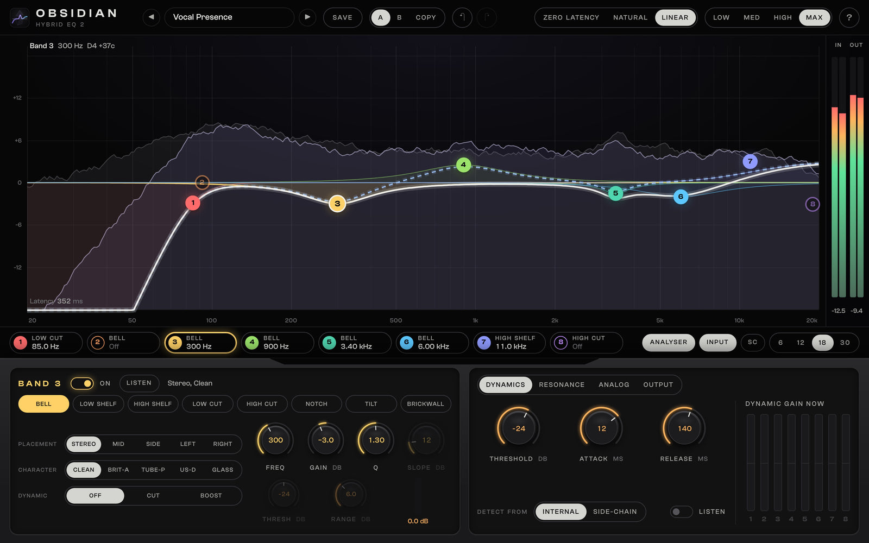Select MID placement
Screen dimensions: 869x543
click(118, 444)
